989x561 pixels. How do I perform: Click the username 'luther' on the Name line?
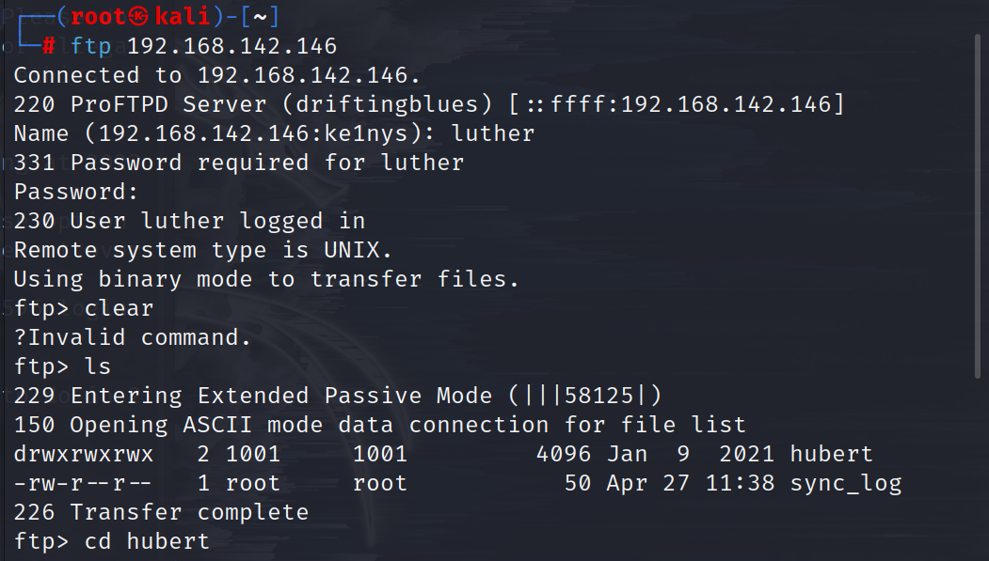(x=492, y=133)
